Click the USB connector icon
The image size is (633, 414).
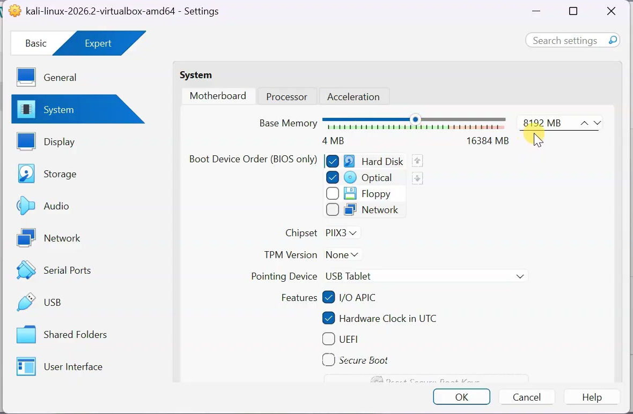26,303
